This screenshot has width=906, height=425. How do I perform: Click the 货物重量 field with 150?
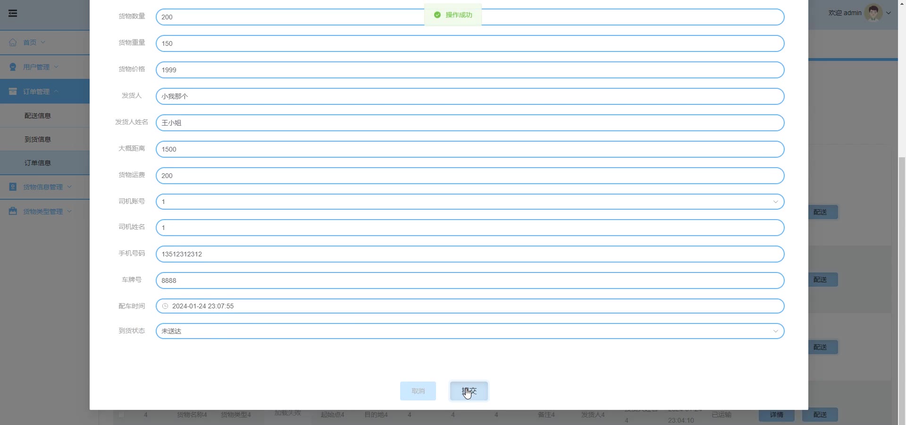tap(470, 43)
